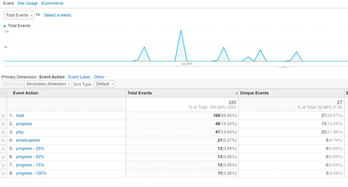Open the link that reads only progress
This screenshot has height=187, width=348.
click(x=24, y=124)
